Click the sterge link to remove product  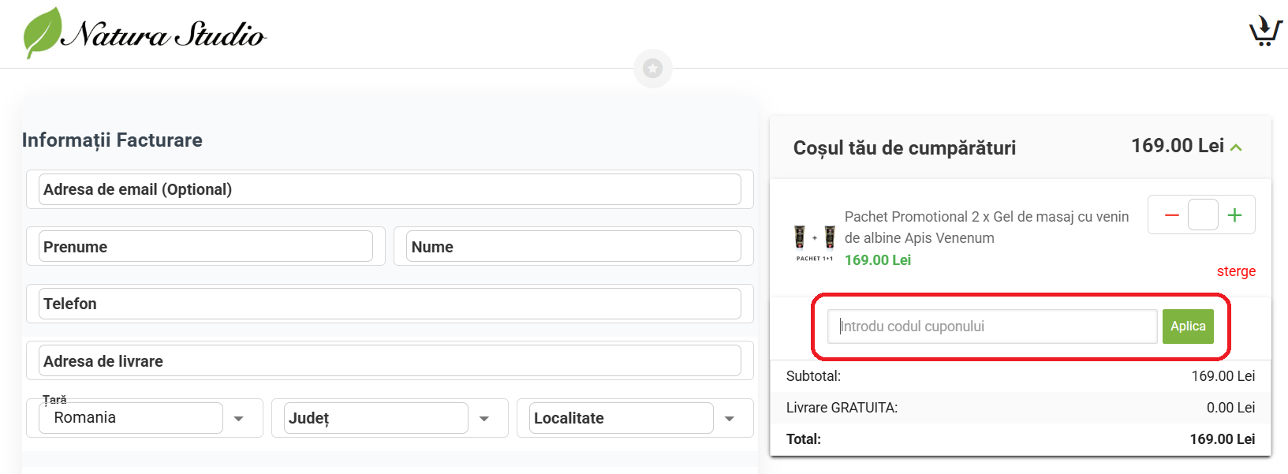pyautogui.click(x=1236, y=271)
